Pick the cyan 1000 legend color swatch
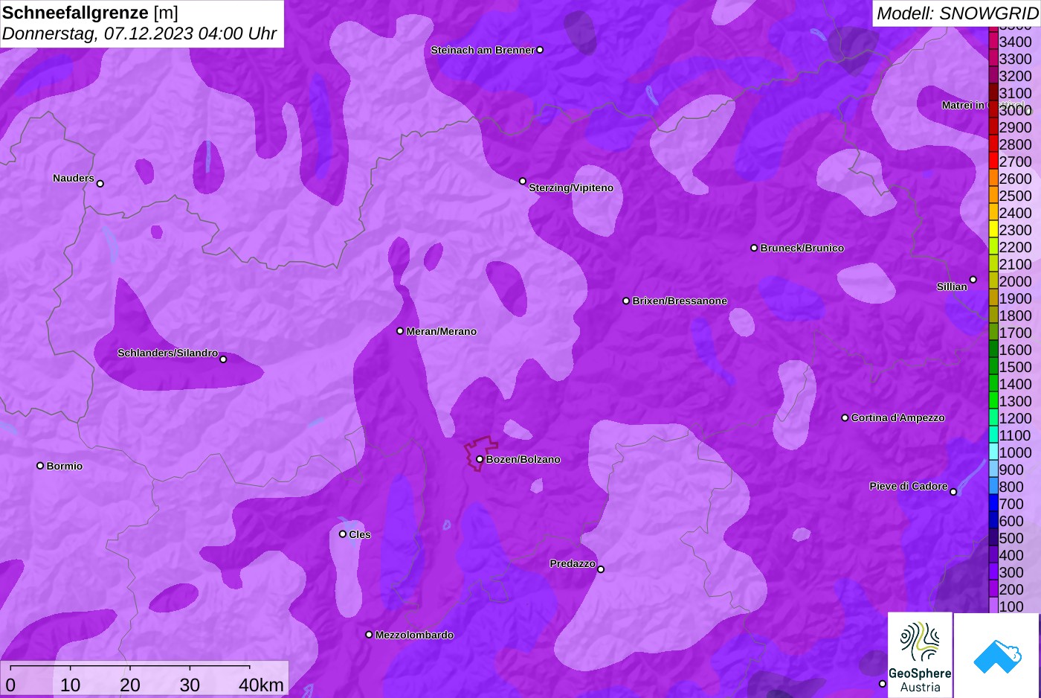1041x698 pixels. pos(993,452)
